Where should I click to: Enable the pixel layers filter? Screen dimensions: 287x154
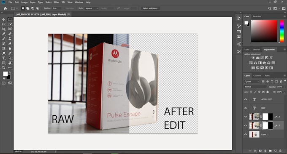pos(263,81)
